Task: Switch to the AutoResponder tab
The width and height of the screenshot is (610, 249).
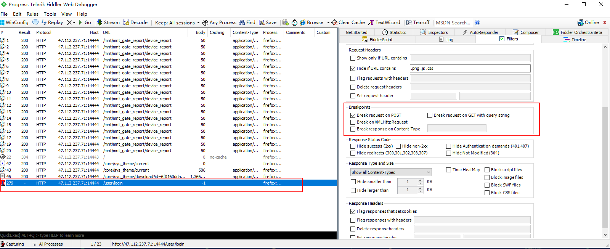Action: [x=480, y=32]
